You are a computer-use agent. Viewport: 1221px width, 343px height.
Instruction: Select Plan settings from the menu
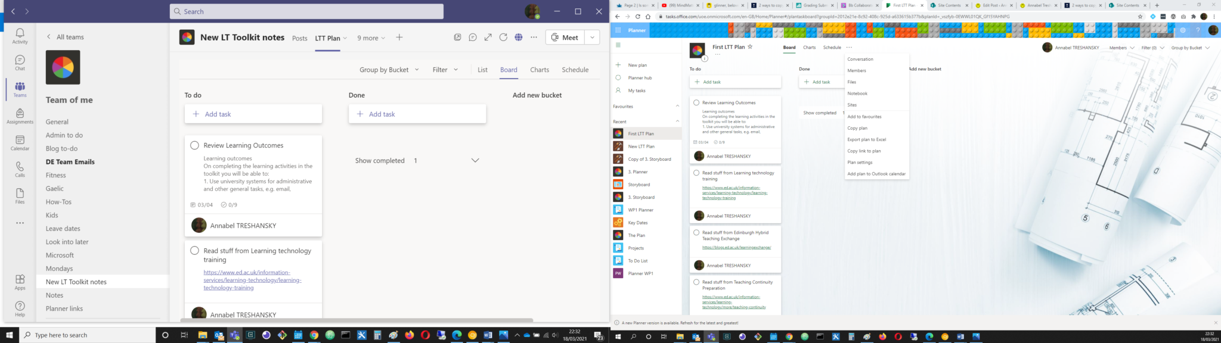pyautogui.click(x=860, y=163)
